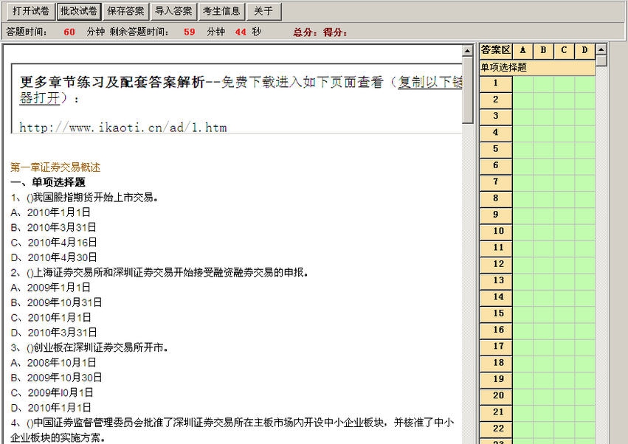Click the 打开试卷 button
This screenshot has width=628, height=444.
click(x=31, y=11)
